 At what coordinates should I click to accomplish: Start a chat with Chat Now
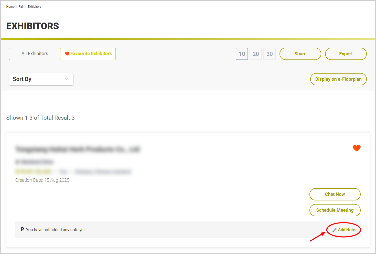pos(335,194)
